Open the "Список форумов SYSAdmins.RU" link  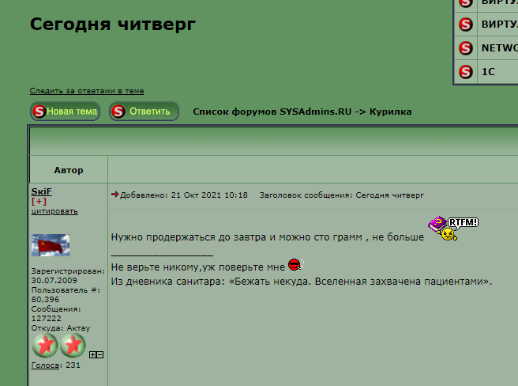pos(272,112)
